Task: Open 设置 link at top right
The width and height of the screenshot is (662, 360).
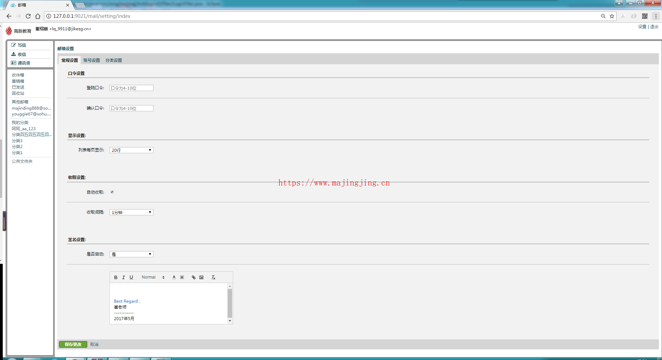Action: coord(642,27)
